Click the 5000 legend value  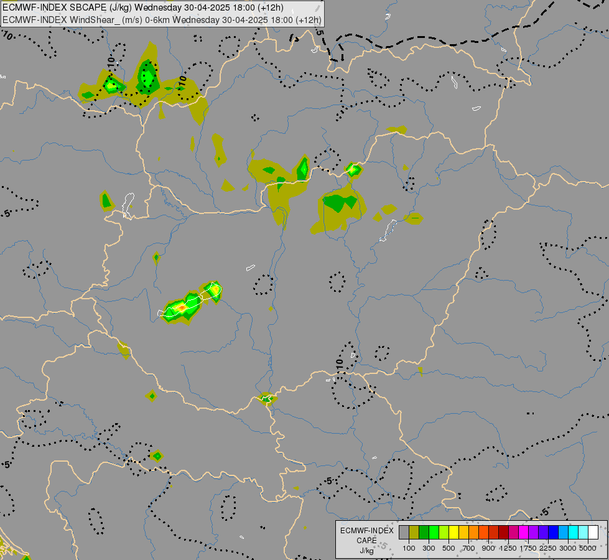(x=588, y=548)
